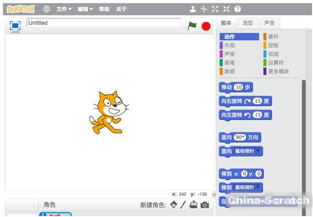Open the 文件 menu
Image resolution: width=313 pixels, height=217 pixels.
pyautogui.click(x=63, y=9)
